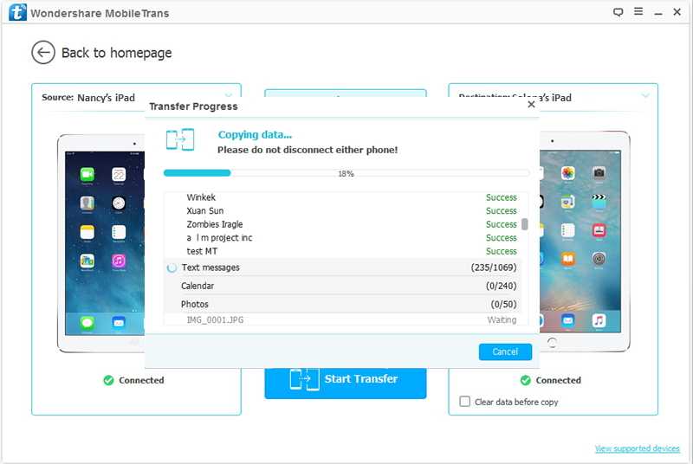The image size is (693, 464).
Task: Click yellow Notes app icon on source iPad
Action: (87, 232)
